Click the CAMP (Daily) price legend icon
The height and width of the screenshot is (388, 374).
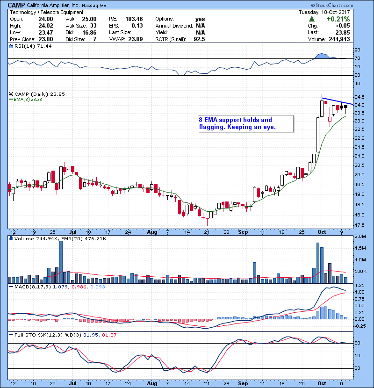coord(11,94)
